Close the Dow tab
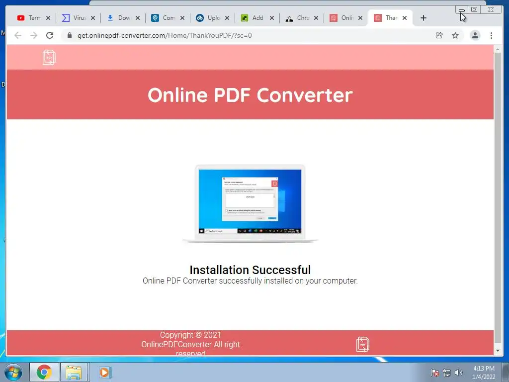Image resolution: width=509 pixels, height=382 pixels. 138,18
